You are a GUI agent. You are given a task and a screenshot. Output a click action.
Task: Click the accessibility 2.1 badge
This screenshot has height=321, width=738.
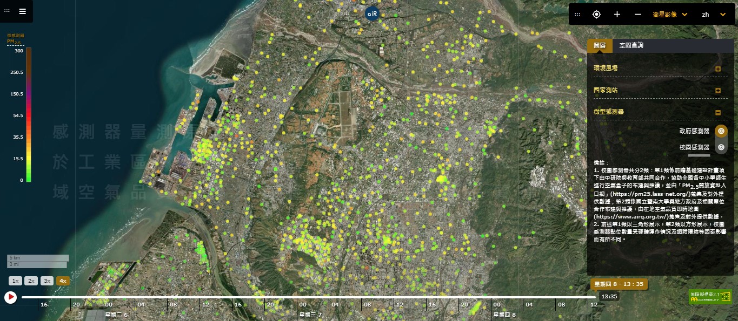(x=710, y=296)
